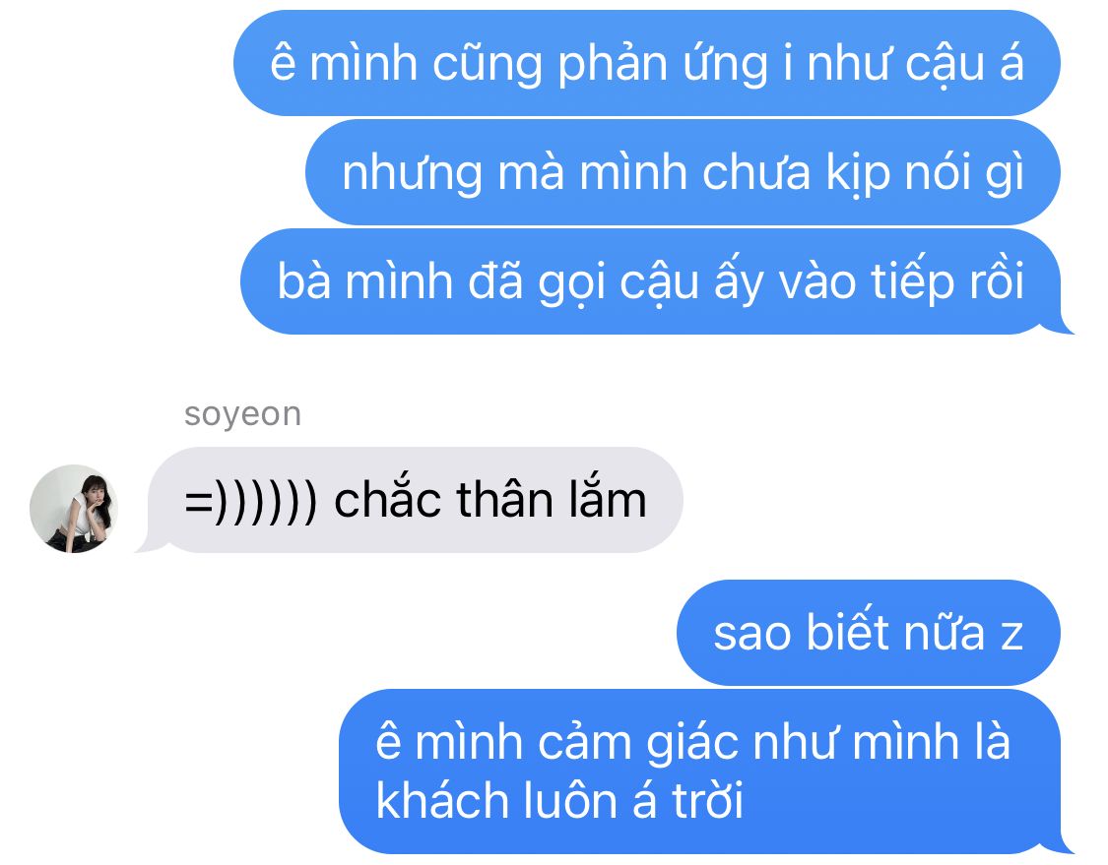Tap the tail of the 'vào tiếp rồi' bubble

(x=1058, y=326)
